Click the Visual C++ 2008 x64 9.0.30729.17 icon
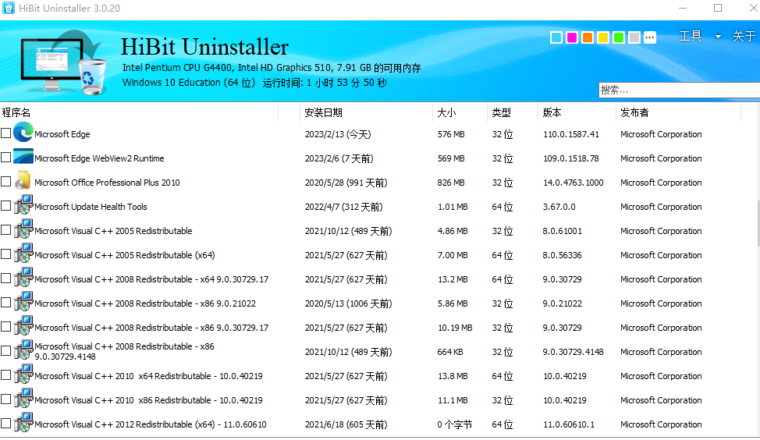 point(23,278)
